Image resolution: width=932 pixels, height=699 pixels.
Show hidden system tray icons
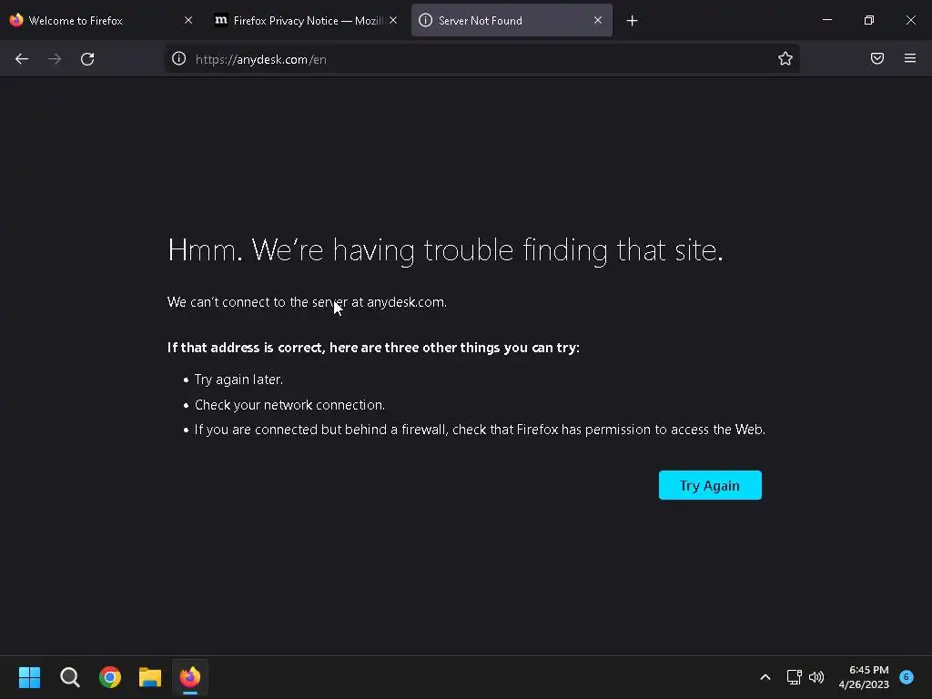pyautogui.click(x=765, y=677)
